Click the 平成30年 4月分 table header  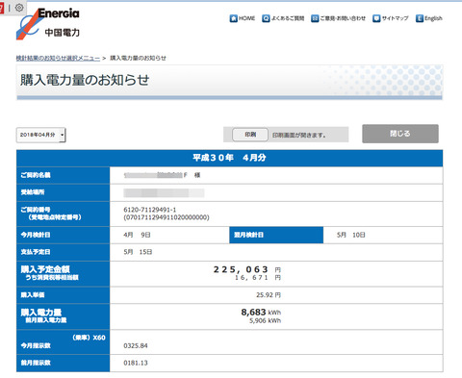coord(229,158)
